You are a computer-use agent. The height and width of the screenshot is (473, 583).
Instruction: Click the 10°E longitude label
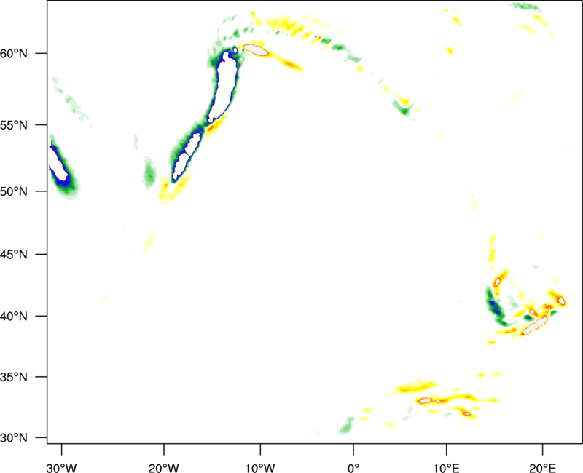coord(447,468)
